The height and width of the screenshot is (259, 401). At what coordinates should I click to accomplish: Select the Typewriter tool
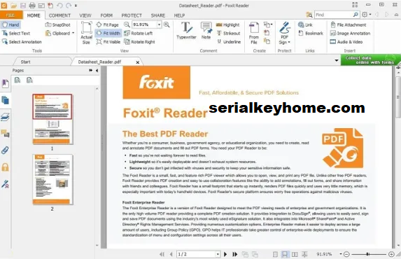tap(186, 31)
